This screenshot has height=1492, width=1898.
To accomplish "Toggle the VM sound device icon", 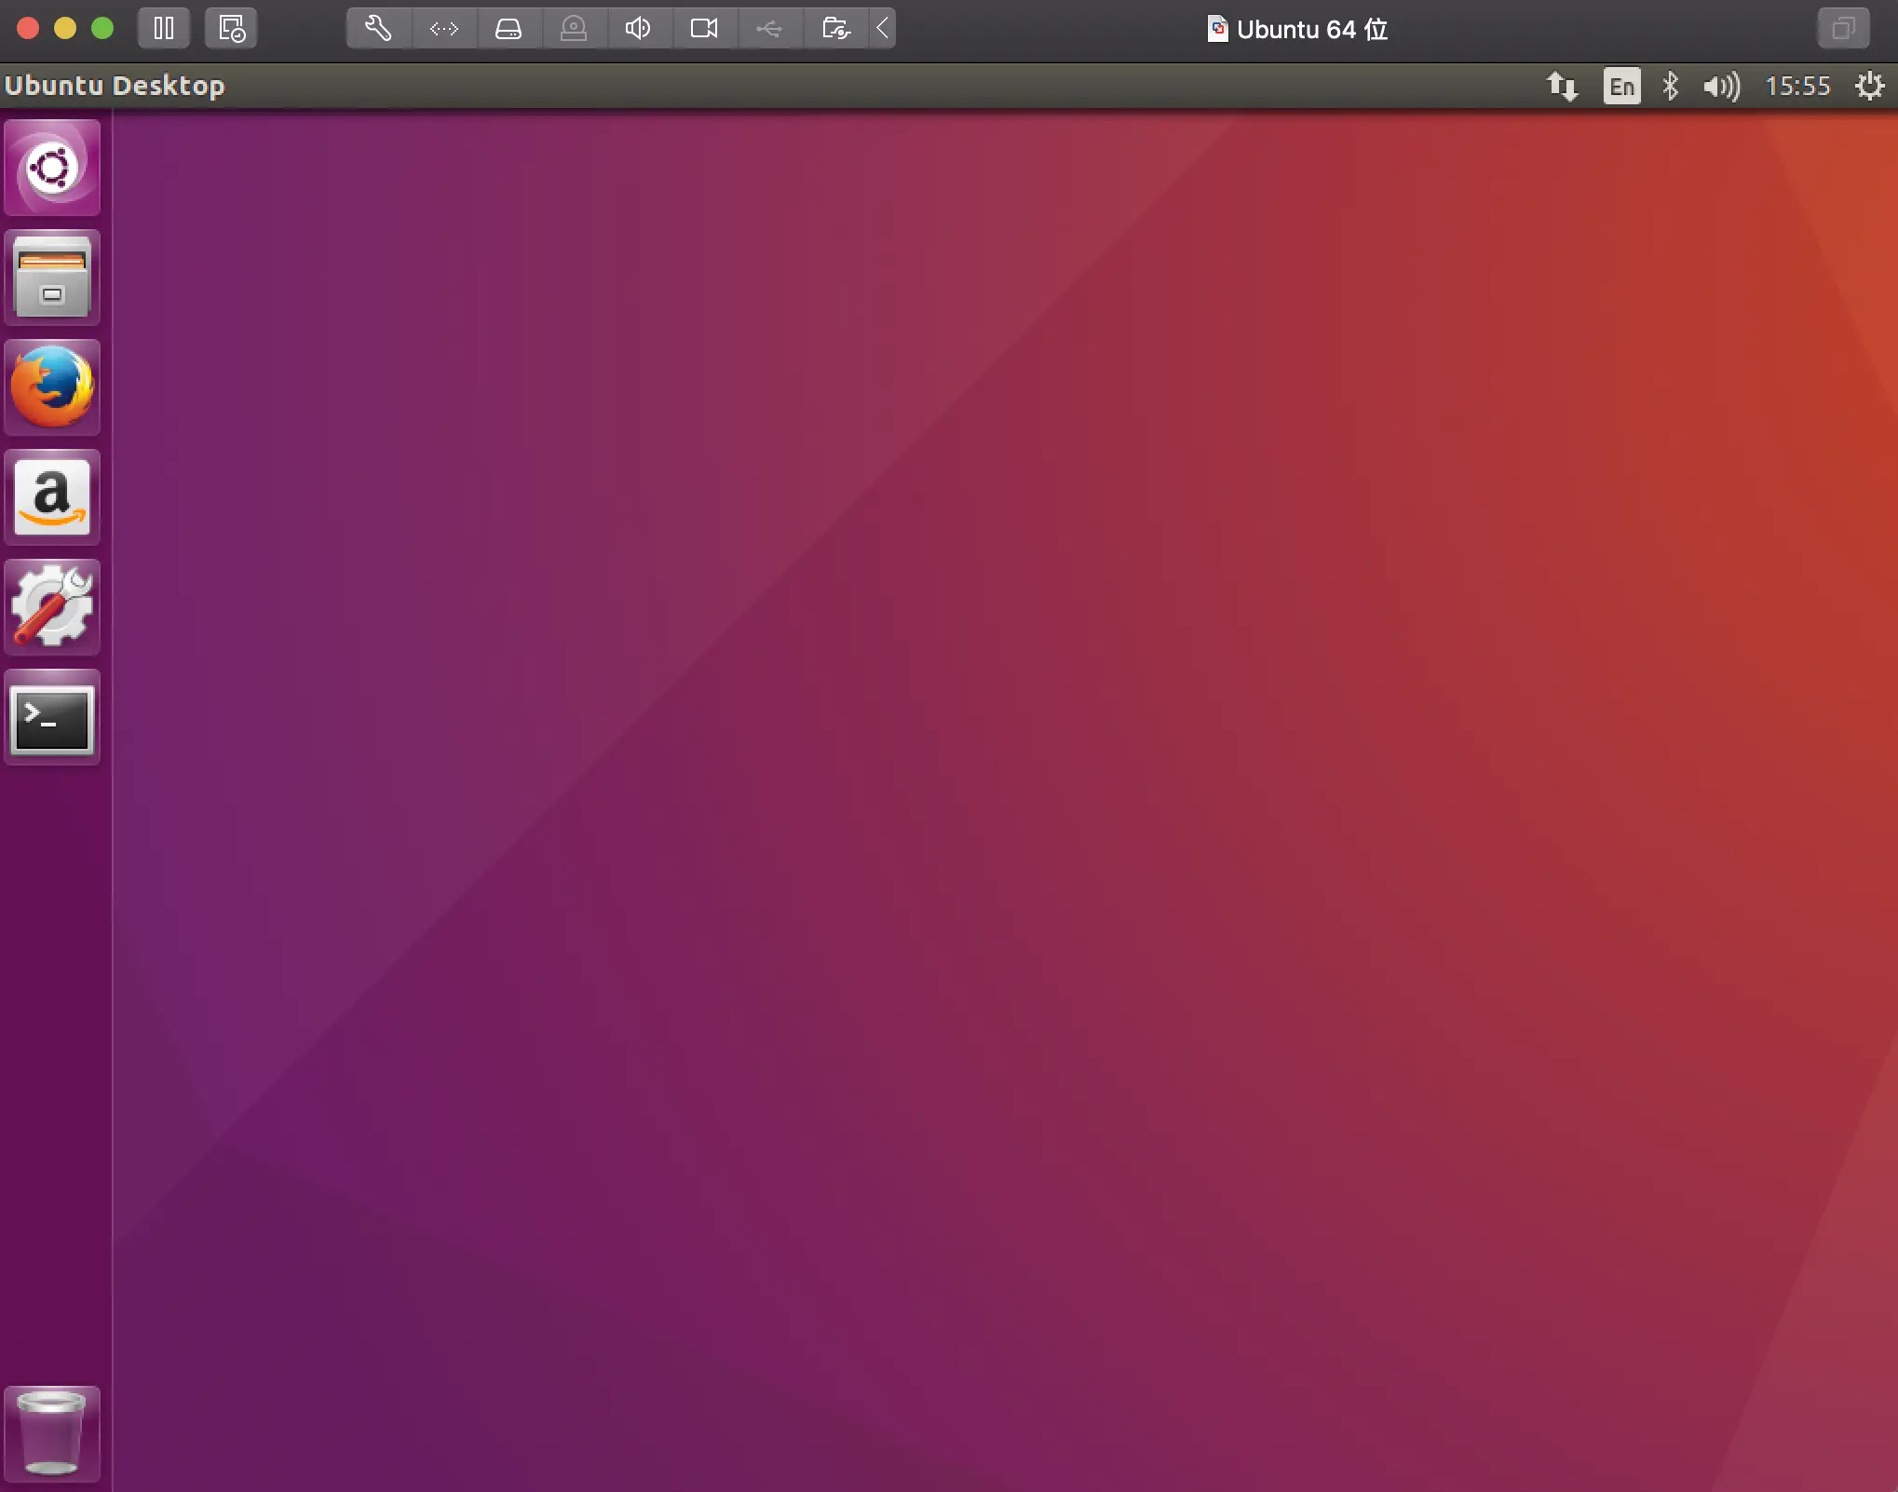I will [638, 29].
